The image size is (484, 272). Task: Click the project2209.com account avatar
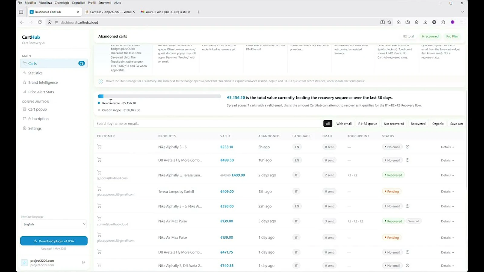coord(25,263)
